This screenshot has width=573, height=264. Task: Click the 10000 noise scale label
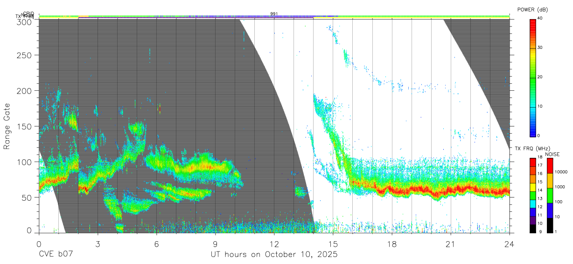560,172
